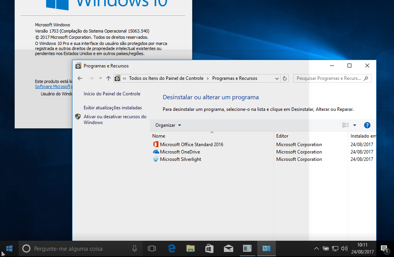Focus the 'Pergunte-me alguma coisa' search box

tap(81, 249)
